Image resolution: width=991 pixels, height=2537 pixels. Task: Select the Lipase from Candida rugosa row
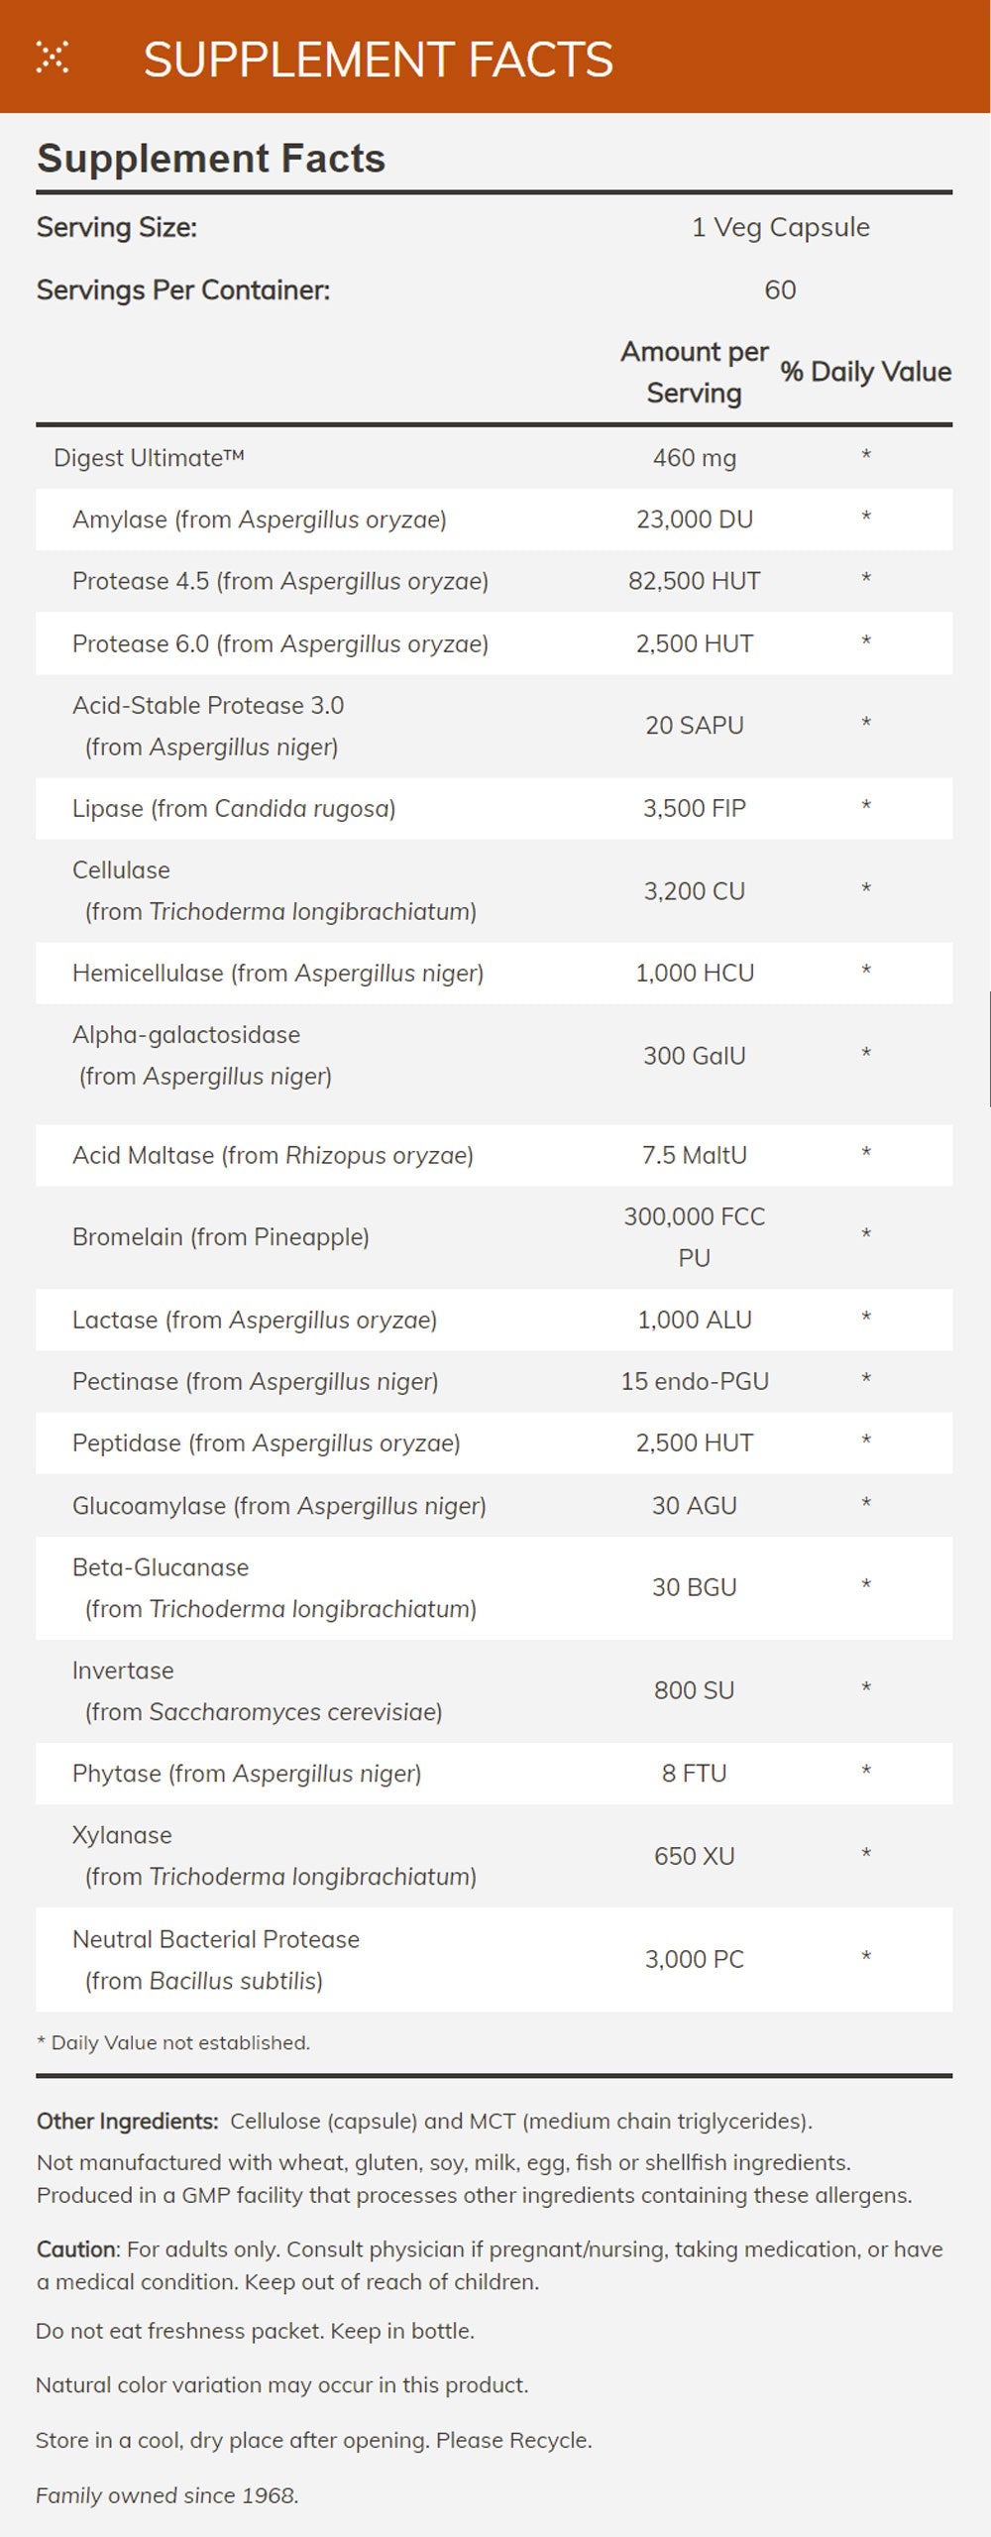234,808
